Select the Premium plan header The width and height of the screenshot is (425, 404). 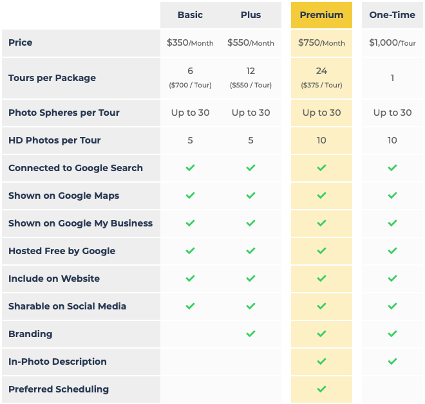[x=321, y=15]
